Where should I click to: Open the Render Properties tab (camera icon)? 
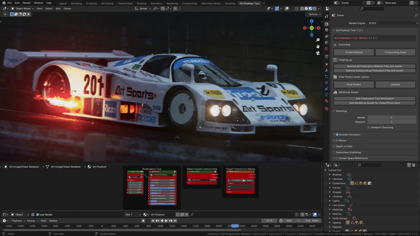pos(327,24)
